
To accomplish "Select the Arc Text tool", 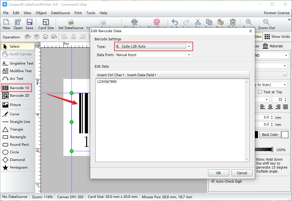I will 18,79.
